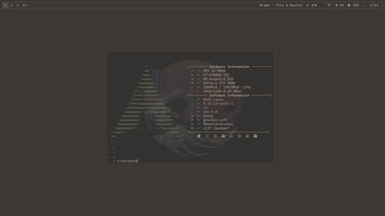
Task: Click the r/unixporn text at the prompt
Action: (127, 161)
